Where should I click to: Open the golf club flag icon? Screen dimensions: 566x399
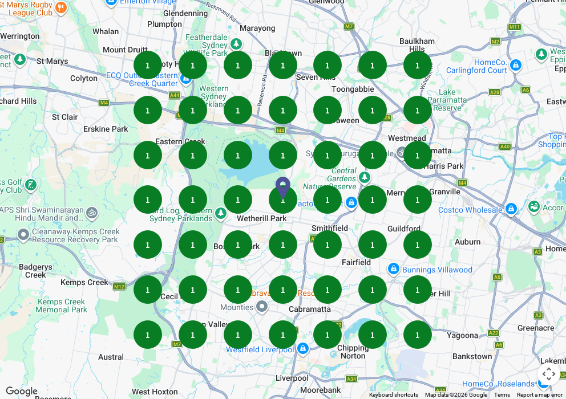pyautogui.click(x=31, y=185)
